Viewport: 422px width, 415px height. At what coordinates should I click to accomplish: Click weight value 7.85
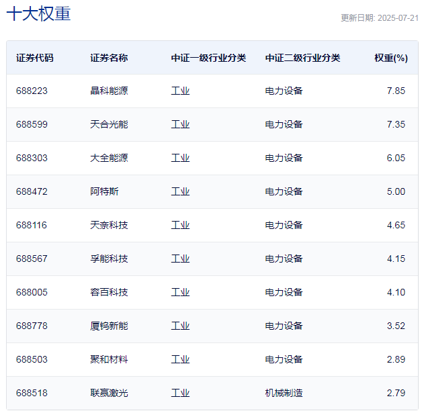pos(396,91)
